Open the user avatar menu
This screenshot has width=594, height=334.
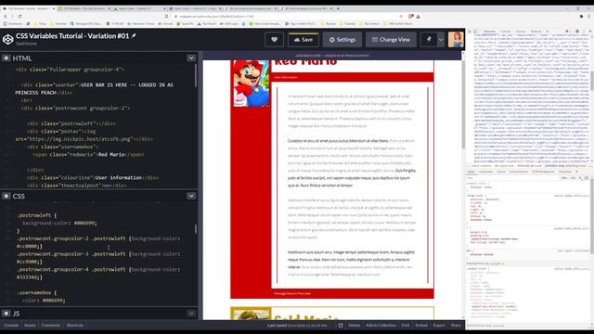click(456, 39)
